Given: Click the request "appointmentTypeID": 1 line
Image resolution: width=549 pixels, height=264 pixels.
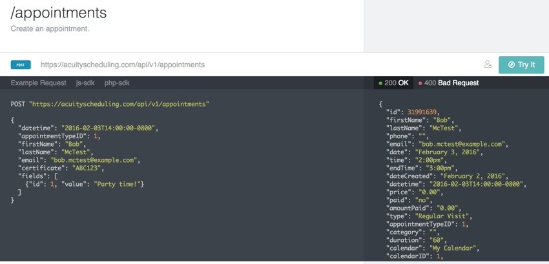Looking at the screenshot, I should click(x=59, y=136).
